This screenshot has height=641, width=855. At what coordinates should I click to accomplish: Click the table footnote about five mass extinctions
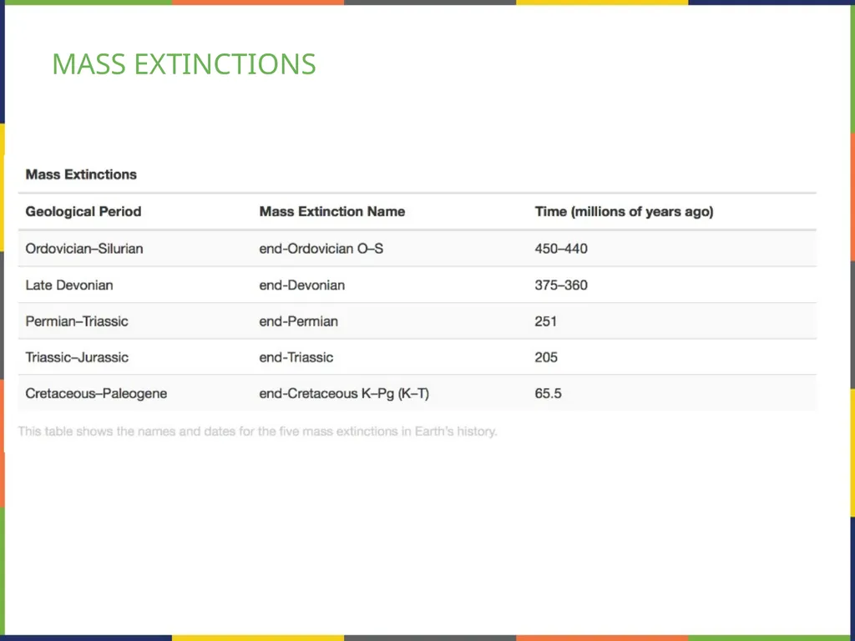tap(257, 432)
